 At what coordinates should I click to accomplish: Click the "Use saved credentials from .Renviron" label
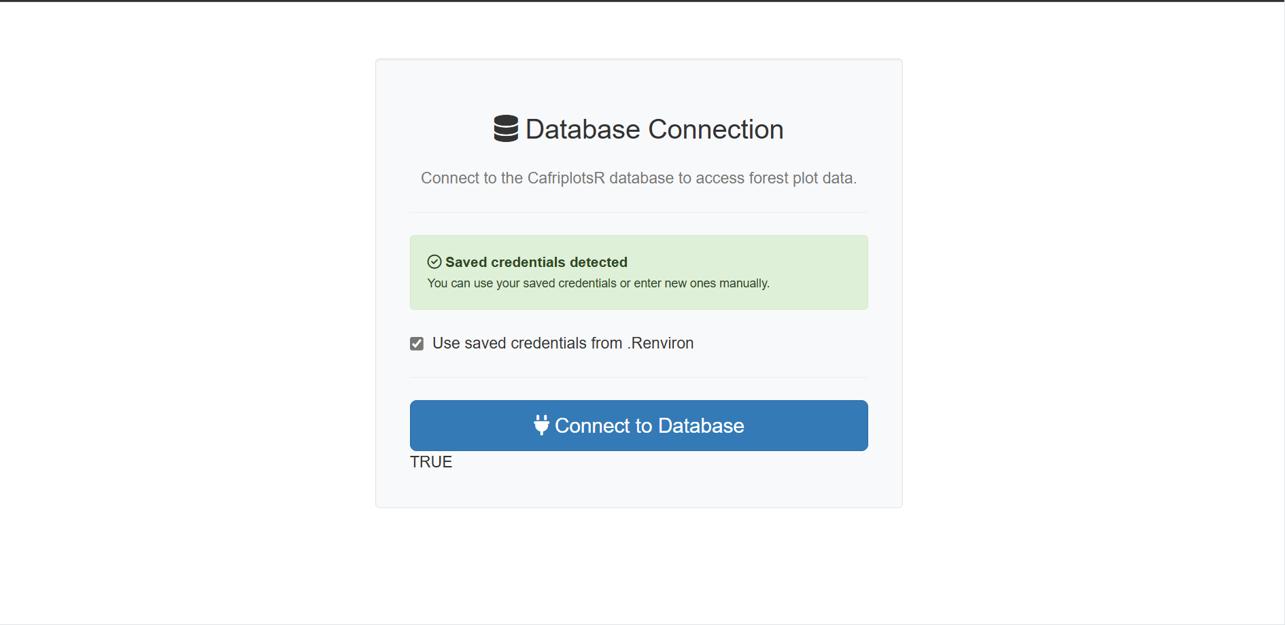[x=562, y=343]
